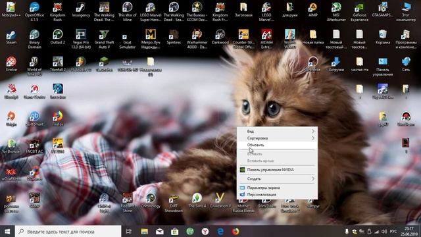Click the Chronology desktop icon

[151, 200]
